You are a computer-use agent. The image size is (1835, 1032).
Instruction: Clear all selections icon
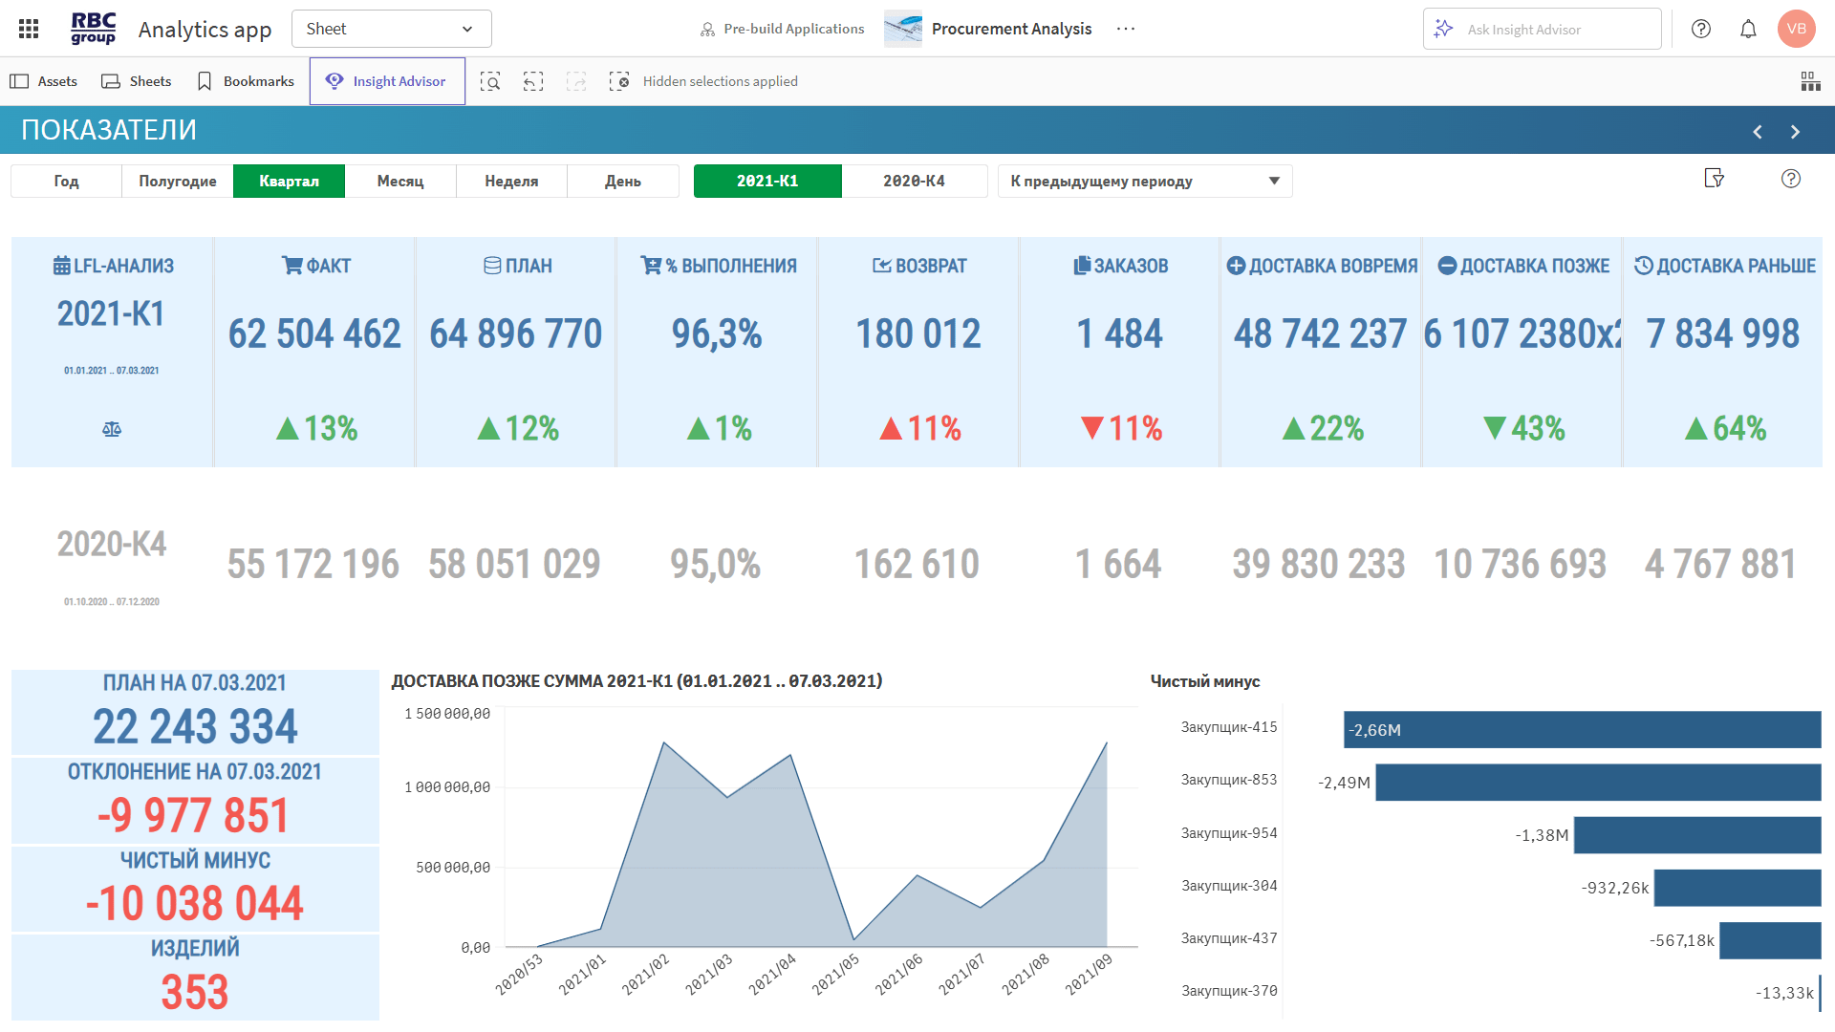click(619, 81)
